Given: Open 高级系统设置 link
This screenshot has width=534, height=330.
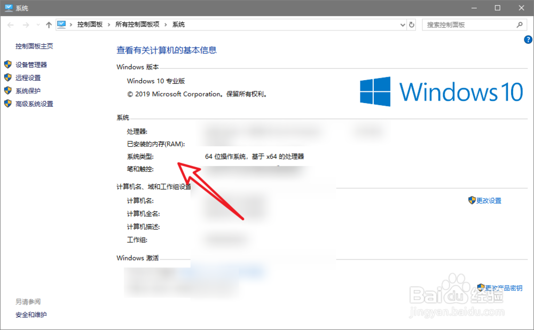Looking at the screenshot, I should (34, 104).
